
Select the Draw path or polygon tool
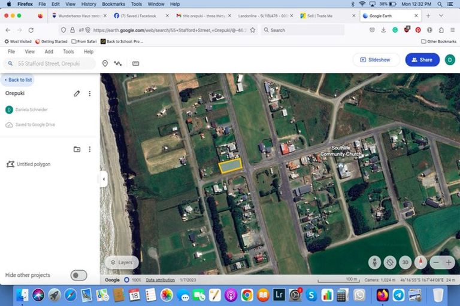pyautogui.click(x=118, y=63)
